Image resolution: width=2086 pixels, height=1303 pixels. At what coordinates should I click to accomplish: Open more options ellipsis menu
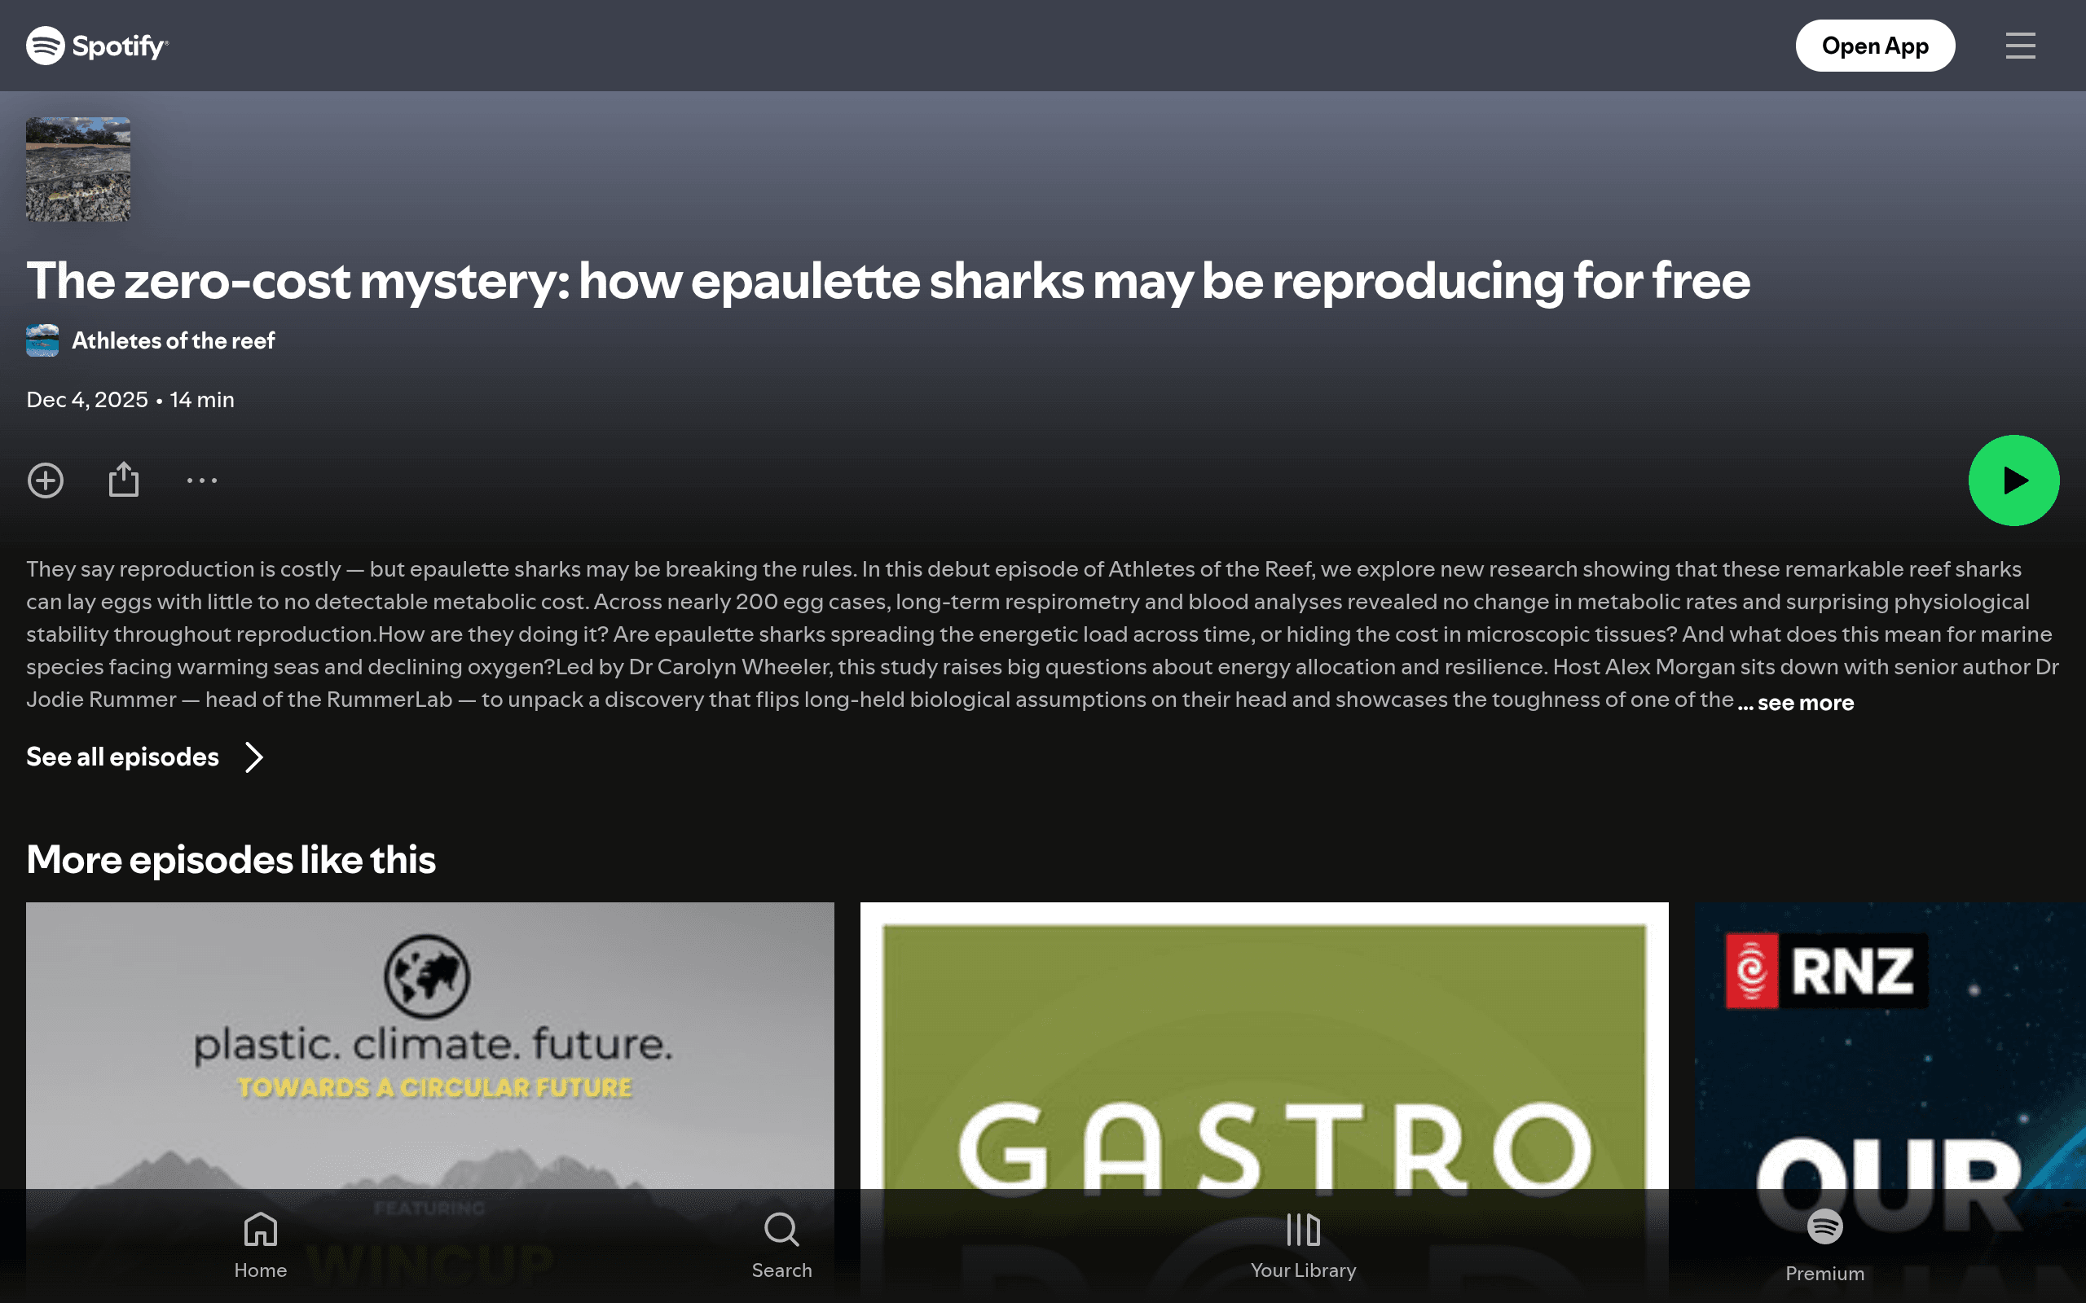(202, 480)
